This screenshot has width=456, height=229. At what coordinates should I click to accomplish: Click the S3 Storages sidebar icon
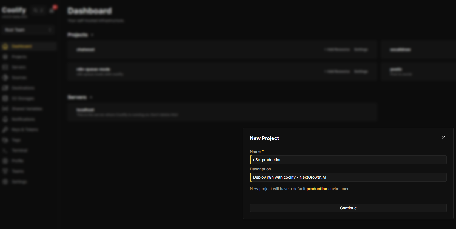point(5,99)
